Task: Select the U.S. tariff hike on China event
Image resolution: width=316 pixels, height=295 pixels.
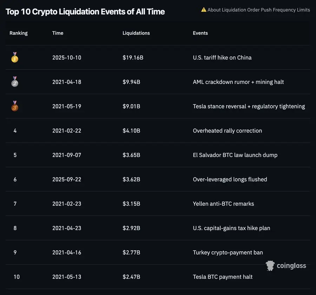Action: tap(222, 57)
